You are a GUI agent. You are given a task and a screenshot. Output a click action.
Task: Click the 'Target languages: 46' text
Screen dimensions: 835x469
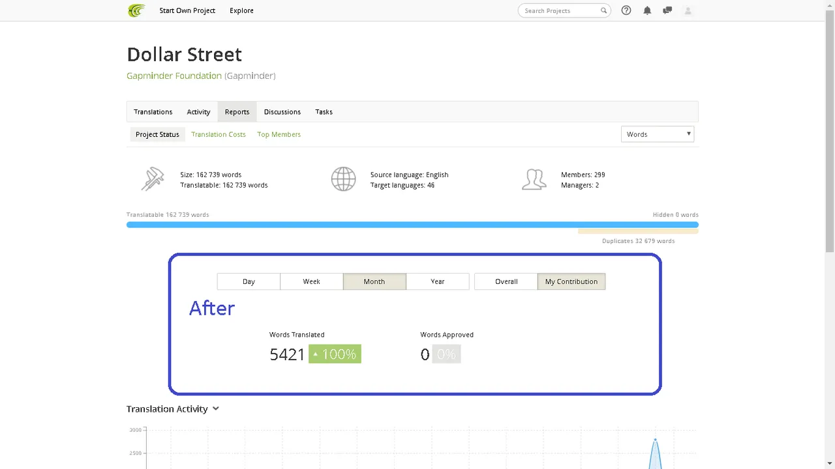[402, 185]
